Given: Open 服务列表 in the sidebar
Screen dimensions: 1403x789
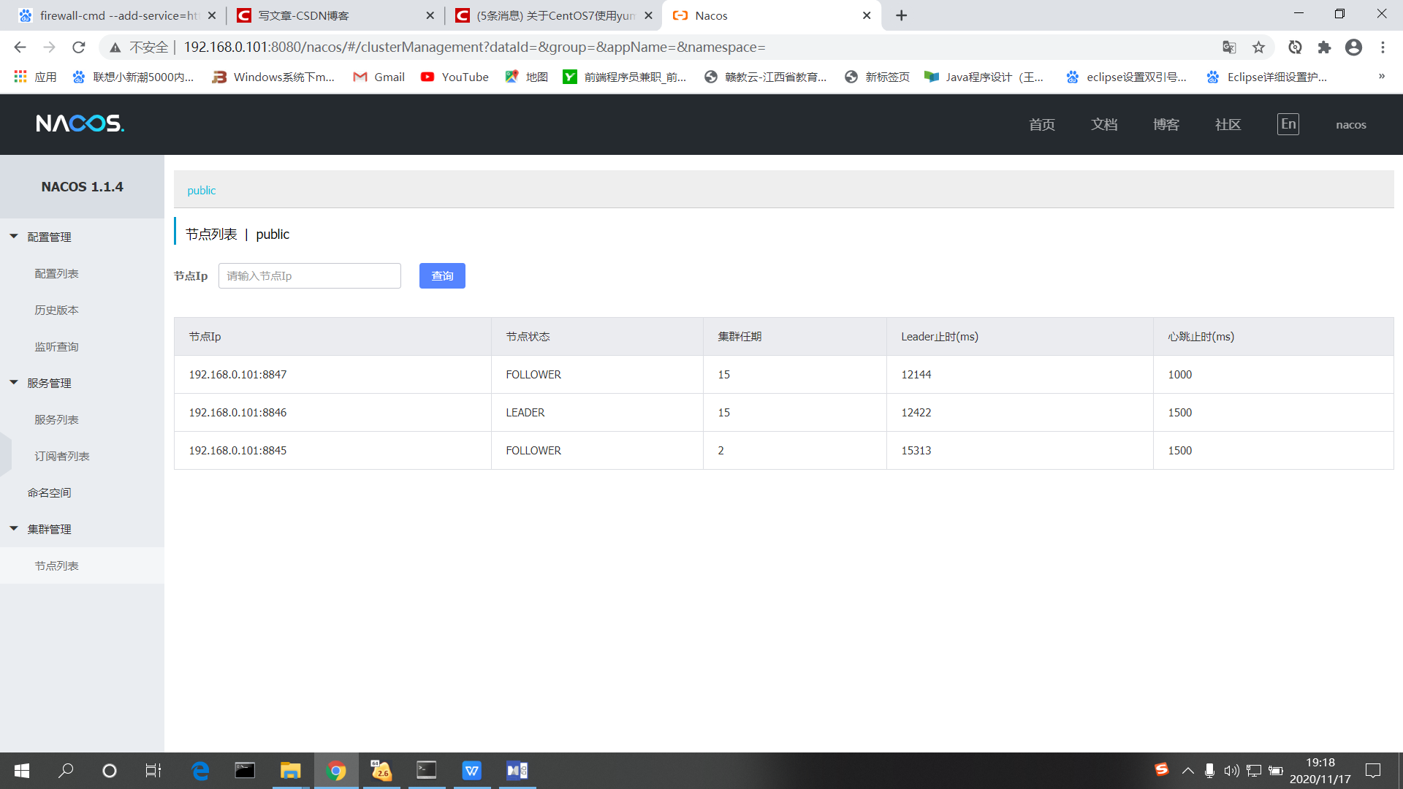Looking at the screenshot, I should click(56, 419).
